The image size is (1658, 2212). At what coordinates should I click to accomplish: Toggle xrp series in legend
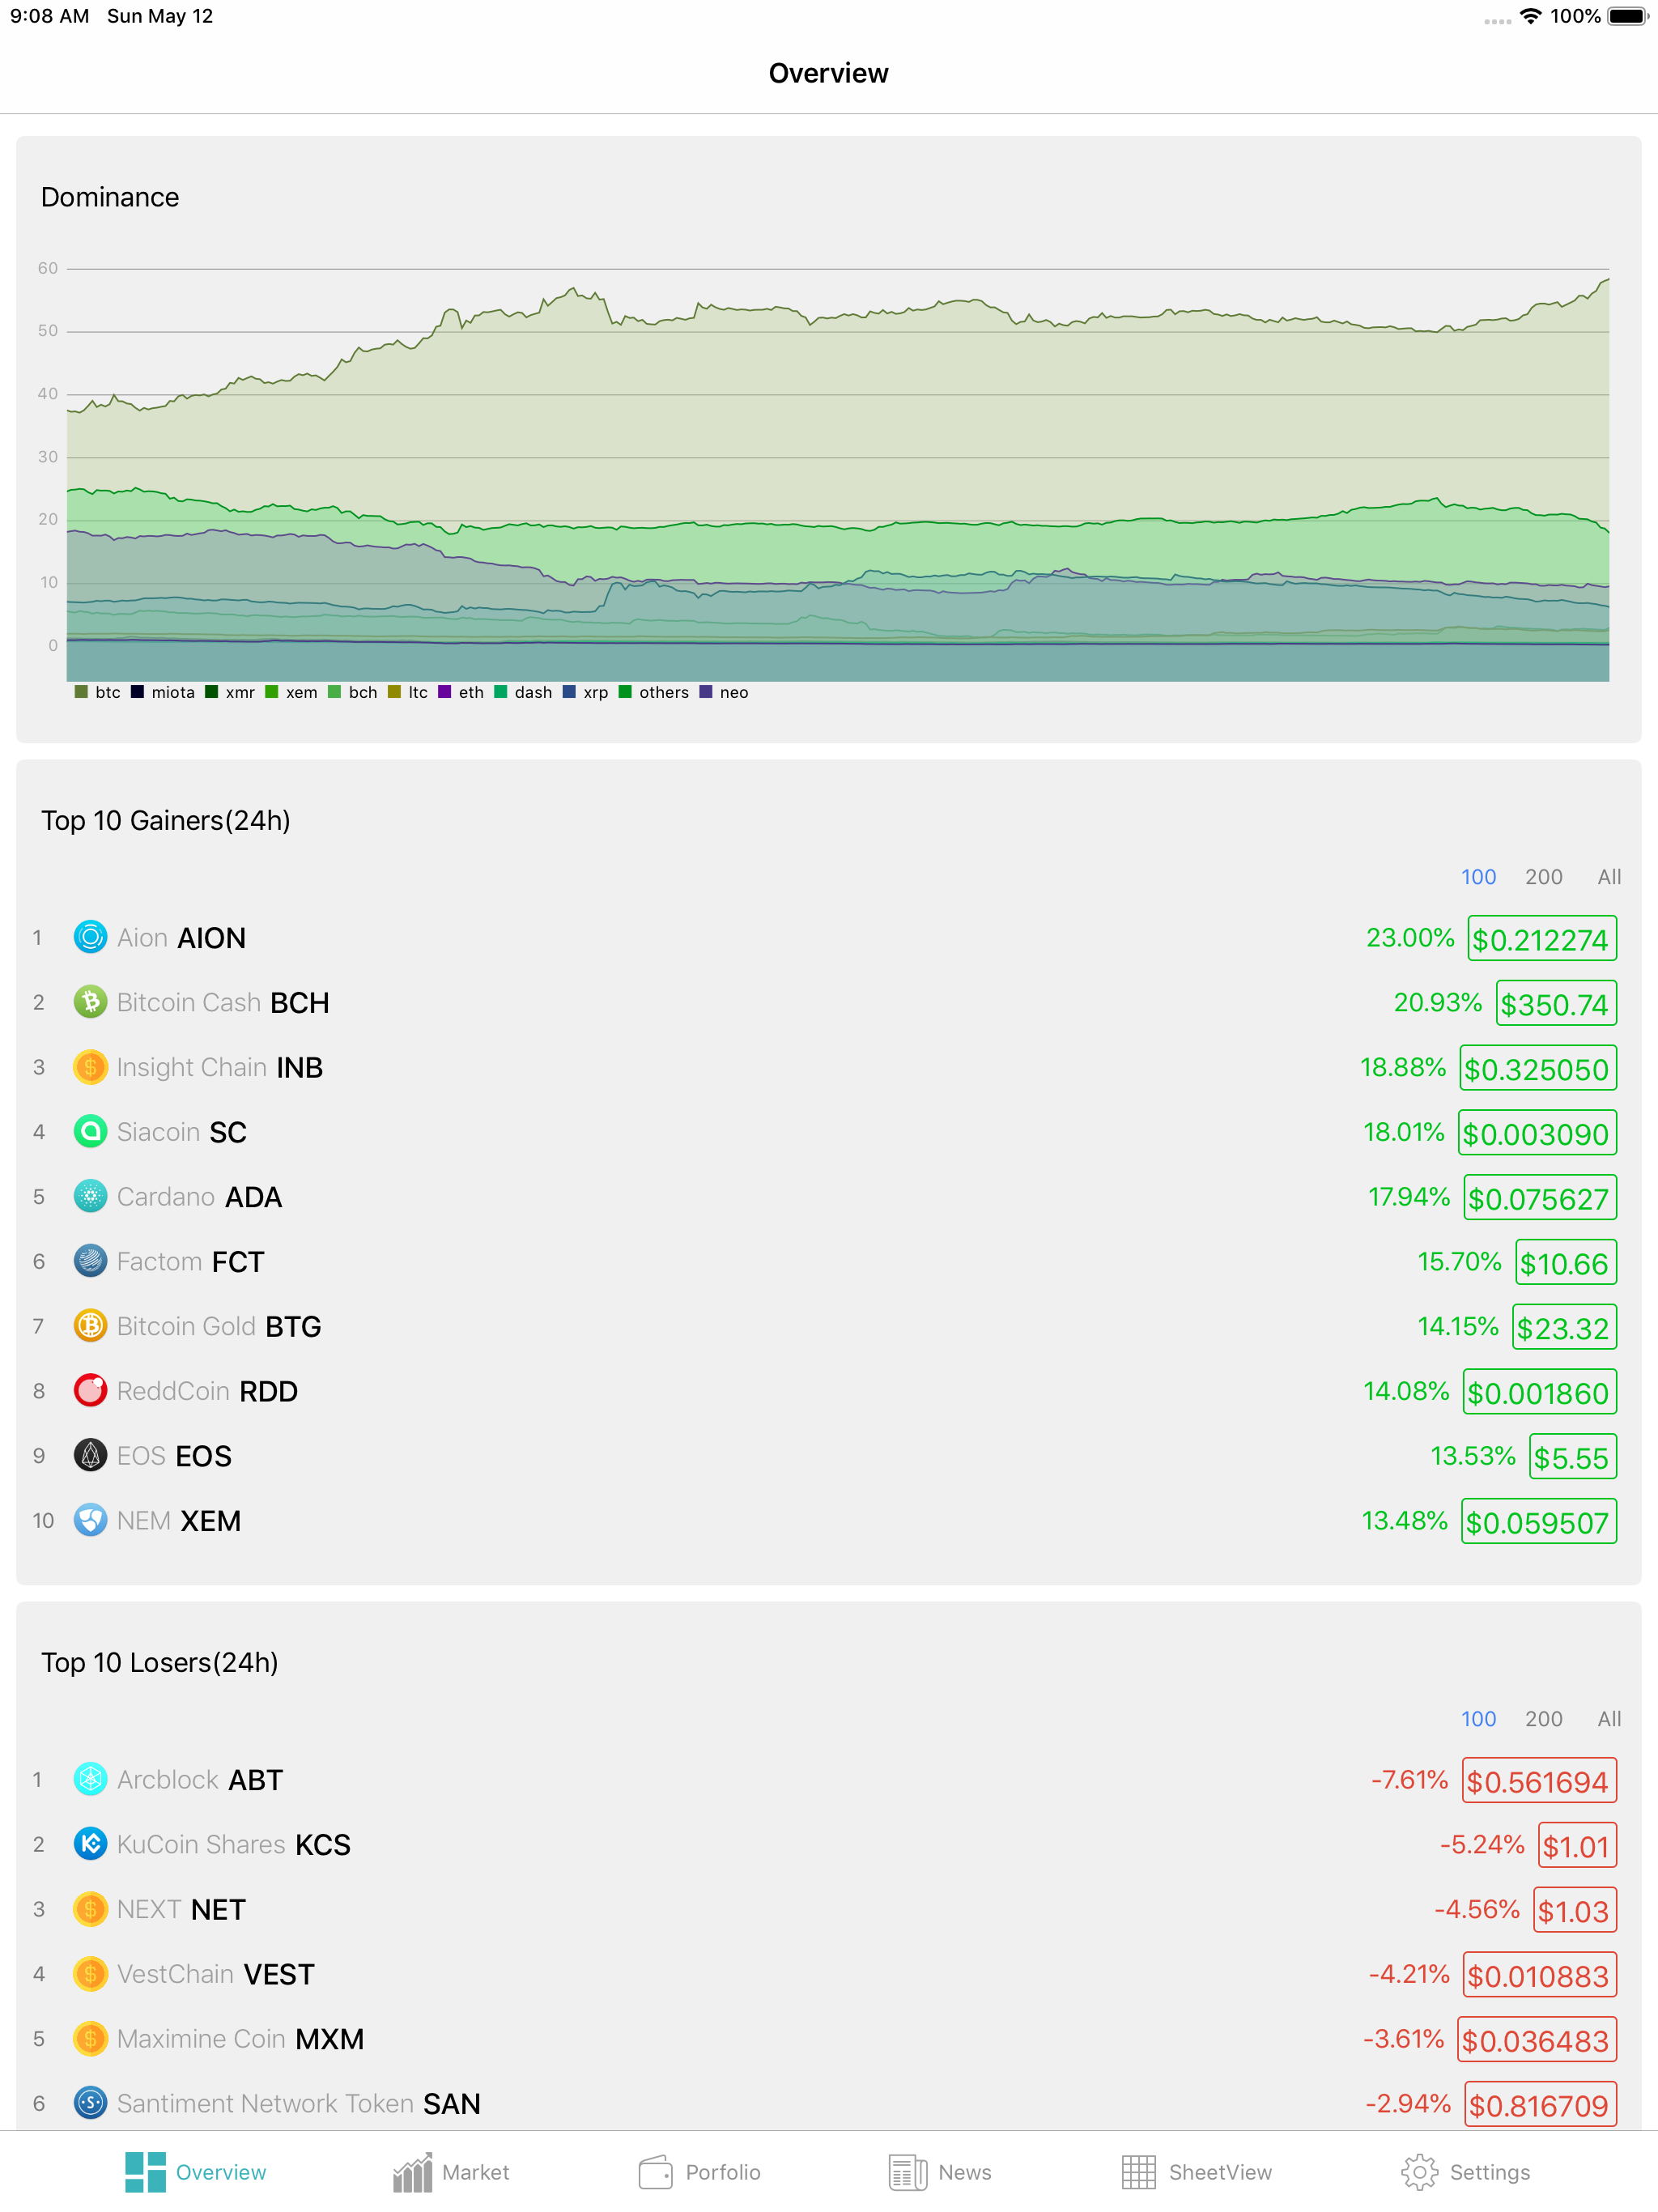pos(586,692)
